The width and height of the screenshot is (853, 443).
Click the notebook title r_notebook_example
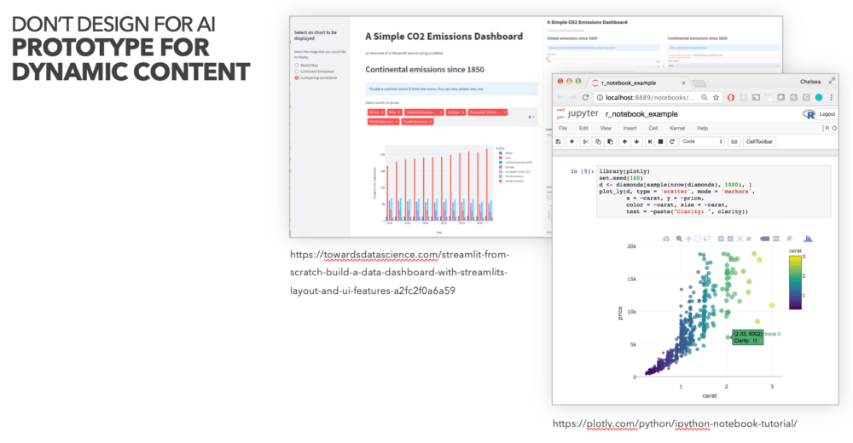click(641, 114)
